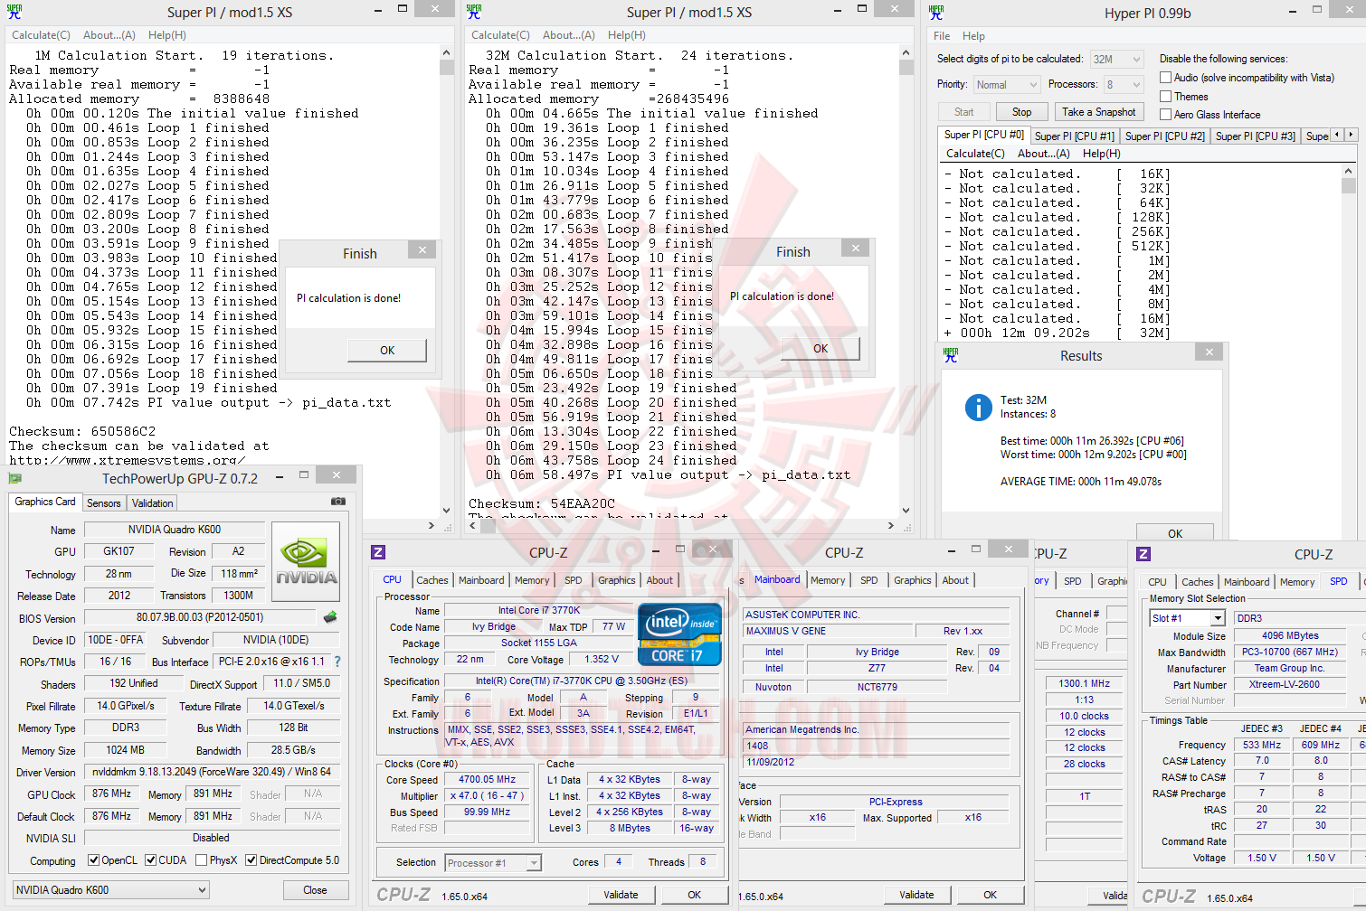Open the Validation tab in GPU-Z
Viewport: 1366px width, 911px height.
[x=152, y=503]
